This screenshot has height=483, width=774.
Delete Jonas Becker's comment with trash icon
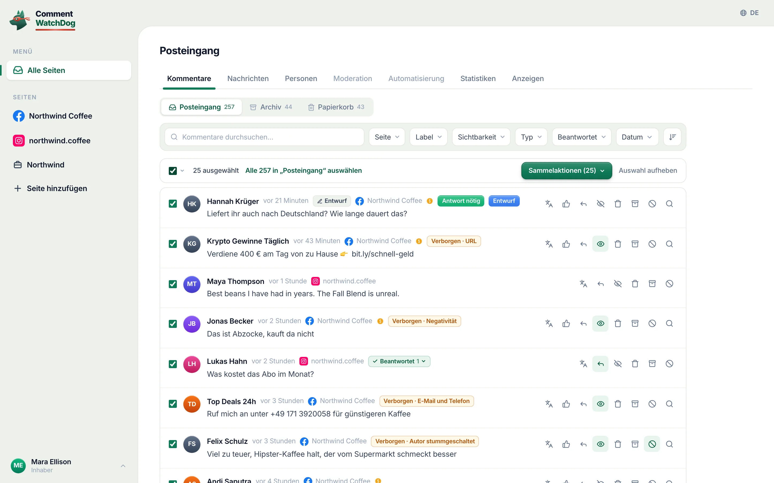(618, 324)
